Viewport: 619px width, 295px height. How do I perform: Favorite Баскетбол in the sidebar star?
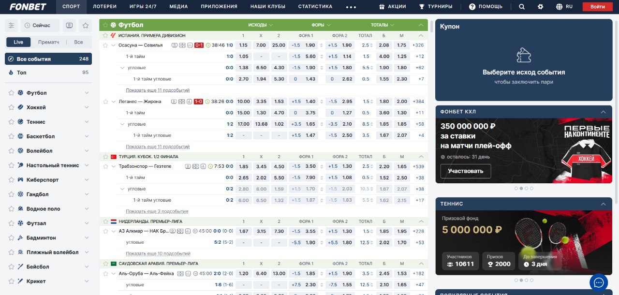coord(11,136)
